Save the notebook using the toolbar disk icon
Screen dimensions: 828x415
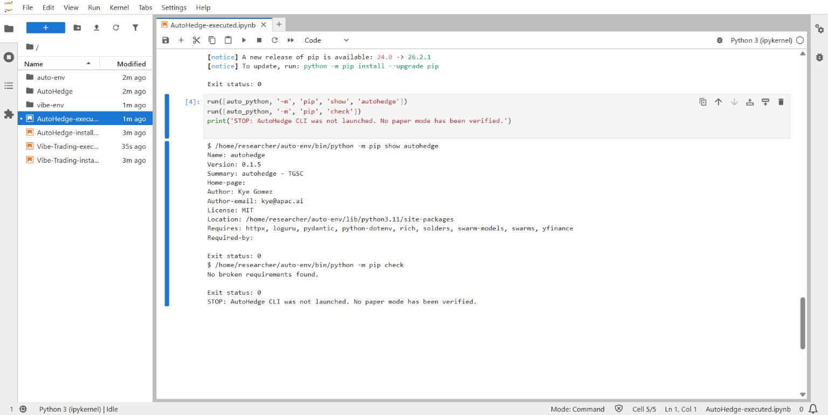coord(165,40)
